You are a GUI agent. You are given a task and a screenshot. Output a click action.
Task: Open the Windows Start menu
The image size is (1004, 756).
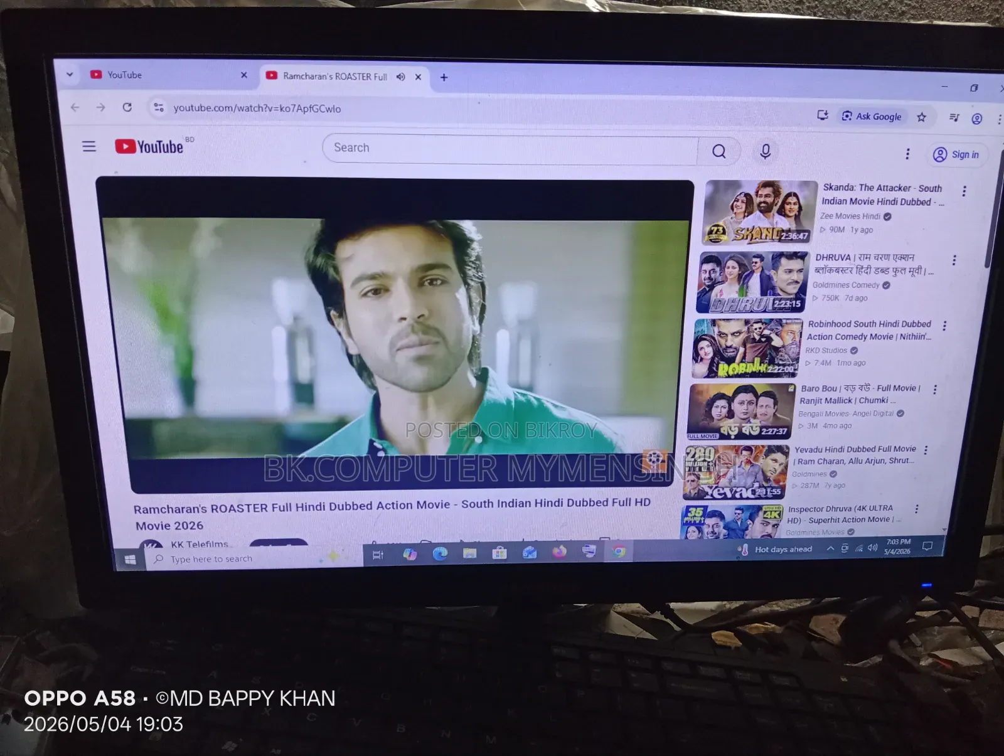coord(131,560)
